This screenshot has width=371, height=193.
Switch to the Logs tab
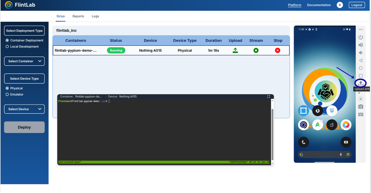[95, 16]
